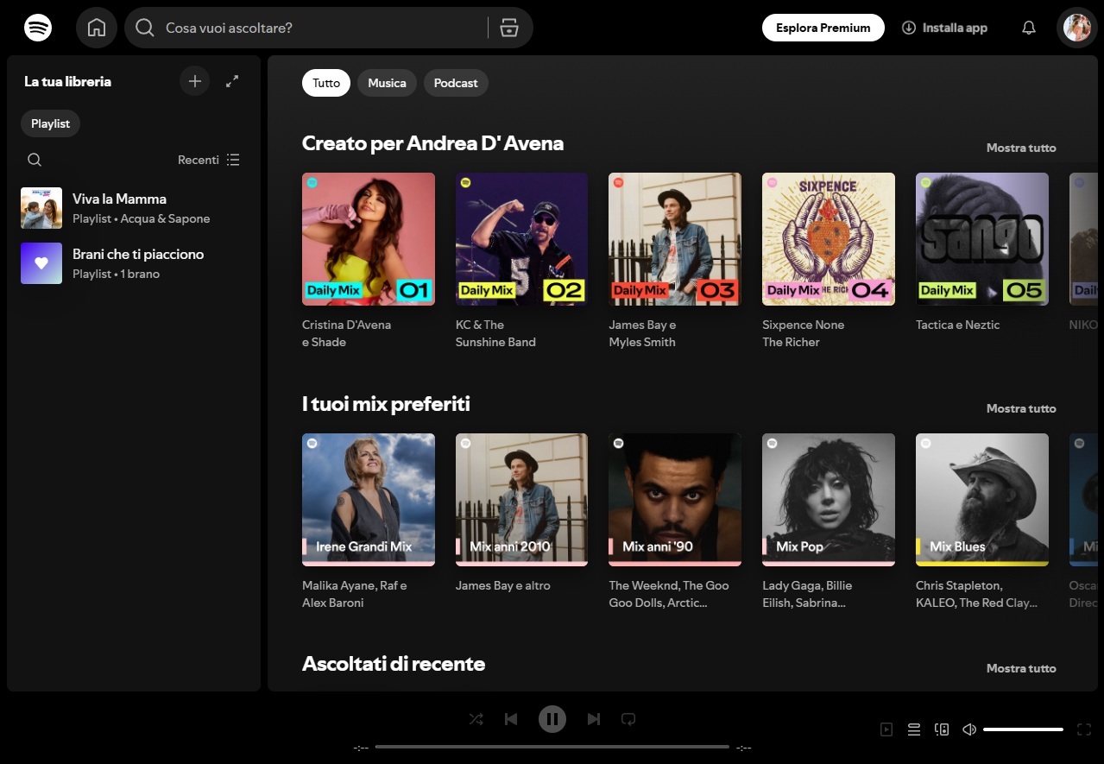The width and height of the screenshot is (1104, 764).
Task: Open Mix anni '90 cover
Action: coord(675,500)
